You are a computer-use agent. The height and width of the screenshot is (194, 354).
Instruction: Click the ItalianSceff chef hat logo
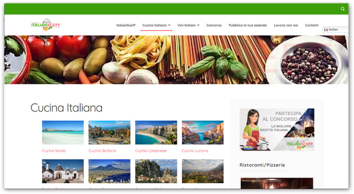point(46,25)
